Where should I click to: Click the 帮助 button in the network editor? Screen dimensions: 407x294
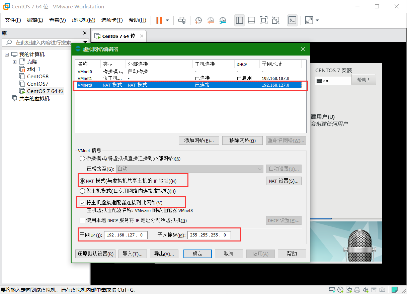[292, 254]
